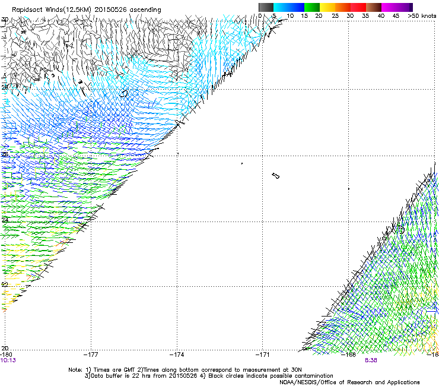Select the legend "45" knots label
The image size is (439, 386).
point(396,16)
